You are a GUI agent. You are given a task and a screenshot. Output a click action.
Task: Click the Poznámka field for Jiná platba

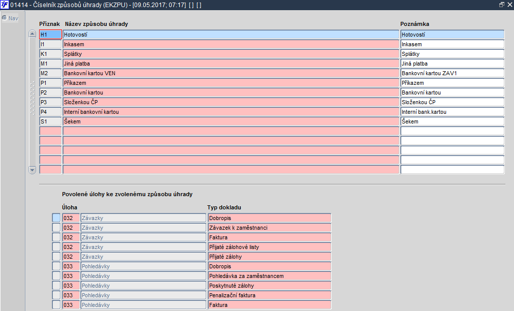[x=453, y=64]
